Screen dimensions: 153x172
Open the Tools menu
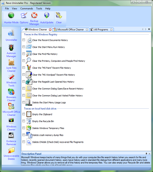click(39, 9)
